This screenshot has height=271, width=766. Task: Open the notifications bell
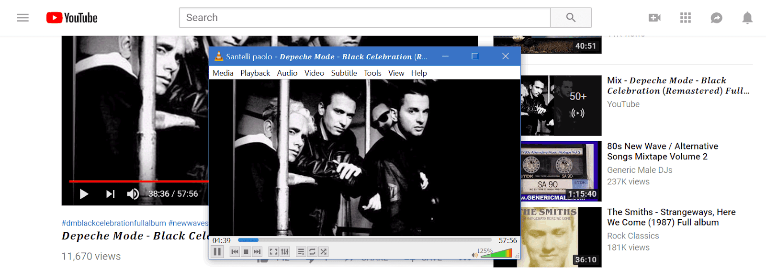click(x=747, y=18)
